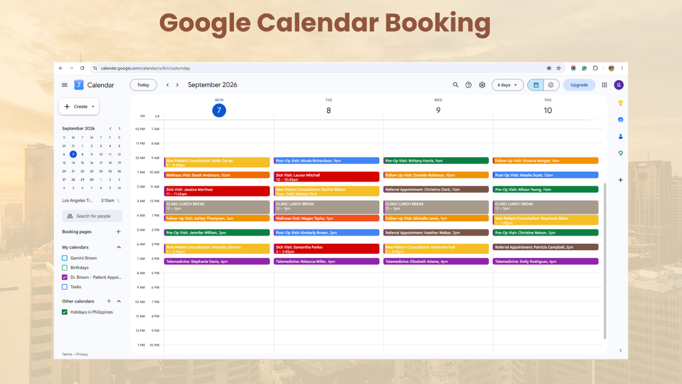Check the Birthdays calendar checkbox
The image size is (682, 384).
pyautogui.click(x=65, y=268)
